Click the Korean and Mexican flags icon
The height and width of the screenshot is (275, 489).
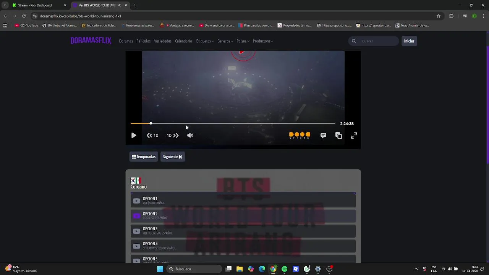136,180
